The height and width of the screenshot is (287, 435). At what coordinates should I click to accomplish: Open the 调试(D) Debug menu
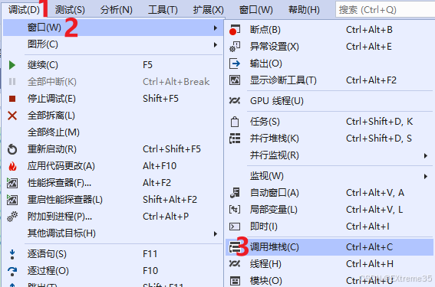pyautogui.click(x=24, y=10)
